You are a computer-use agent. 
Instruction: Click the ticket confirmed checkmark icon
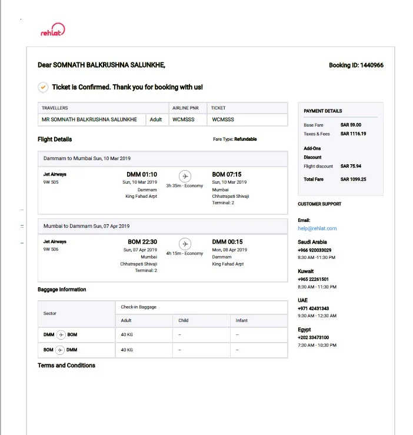(x=43, y=87)
